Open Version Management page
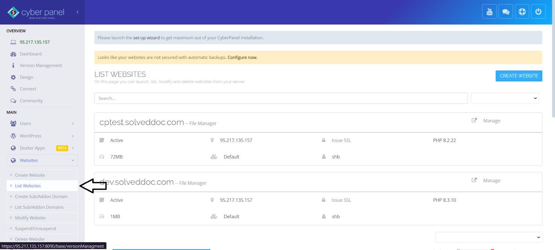555x250 pixels. pyautogui.click(x=41, y=65)
